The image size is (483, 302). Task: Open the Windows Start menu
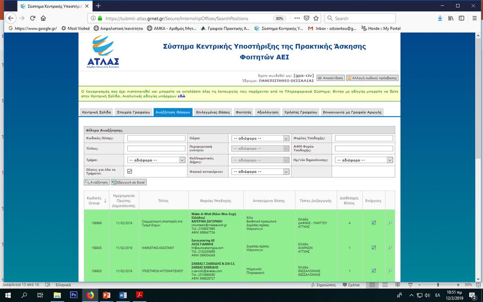pos(8,295)
